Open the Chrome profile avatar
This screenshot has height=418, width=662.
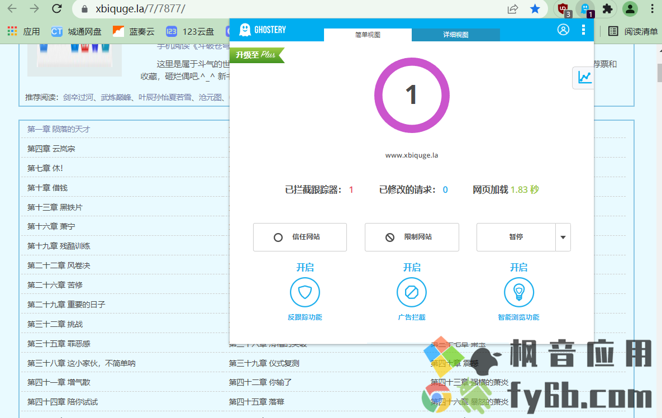(630, 9)
